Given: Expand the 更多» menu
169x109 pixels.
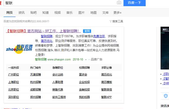Looking at the screenshot, I should click(x=117, y=13).
